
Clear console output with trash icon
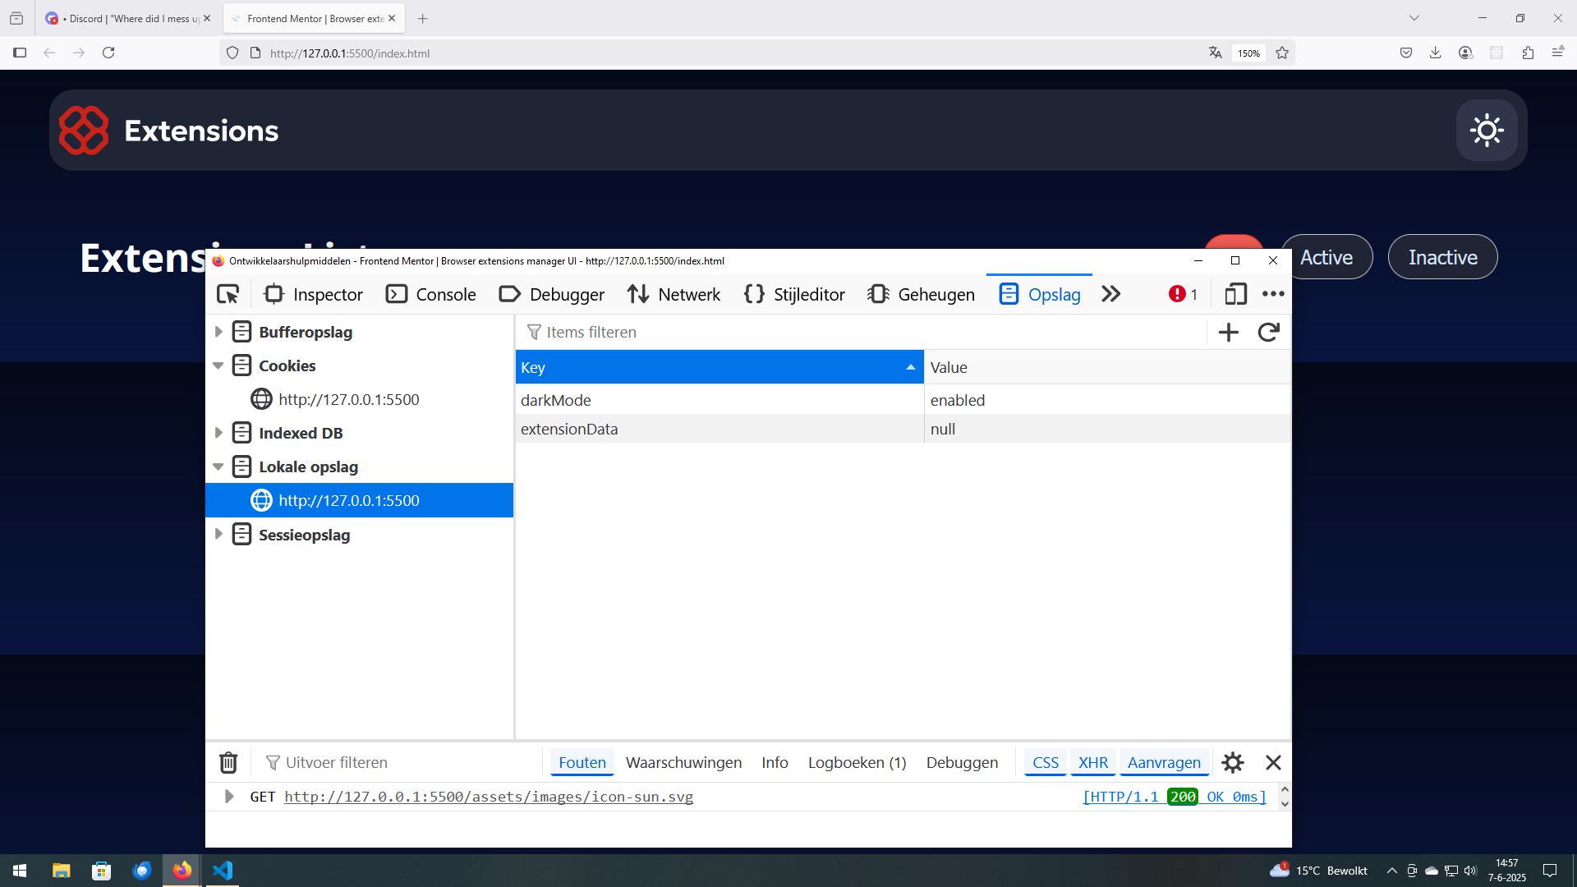pyautogui.click(x=228, y=763)
